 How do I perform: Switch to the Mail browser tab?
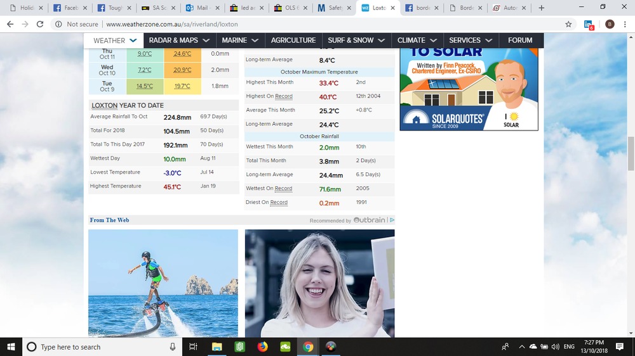click(x=198, y=8)
